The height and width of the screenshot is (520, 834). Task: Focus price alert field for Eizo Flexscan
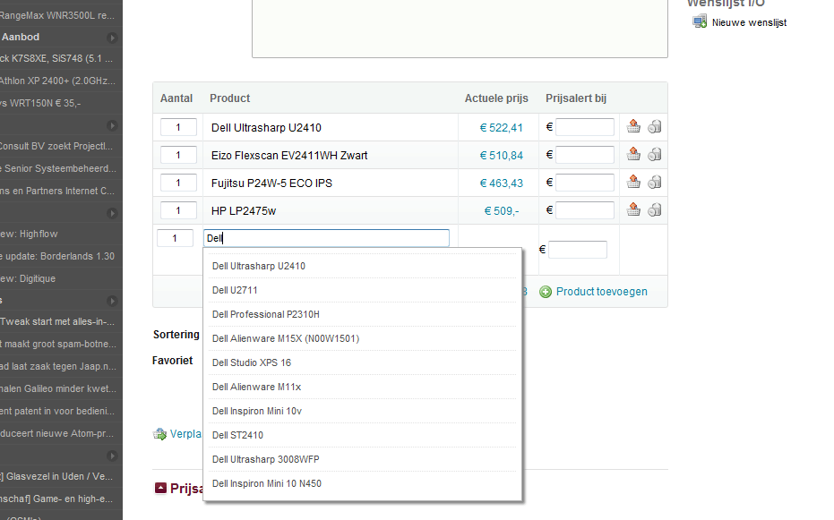point(585,155)
